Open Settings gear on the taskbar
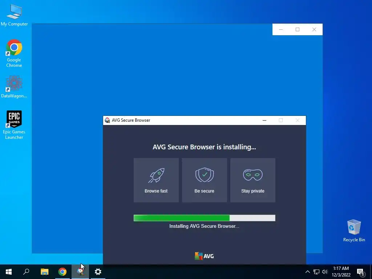 click(98, 272)
